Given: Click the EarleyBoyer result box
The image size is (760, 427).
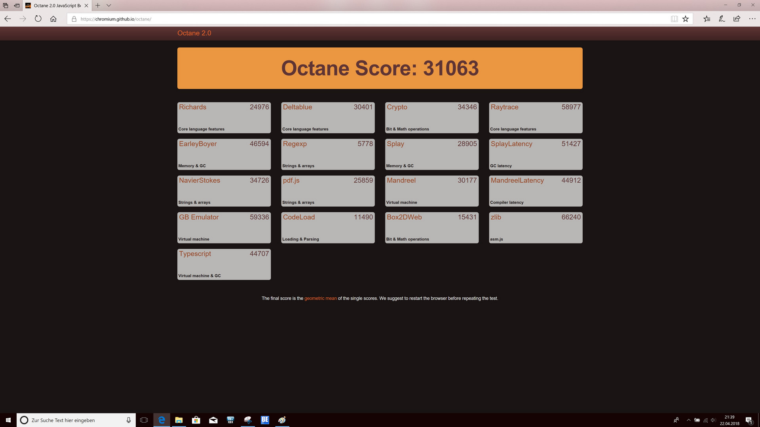Looking at the screenshot, I should pos(224,155).
